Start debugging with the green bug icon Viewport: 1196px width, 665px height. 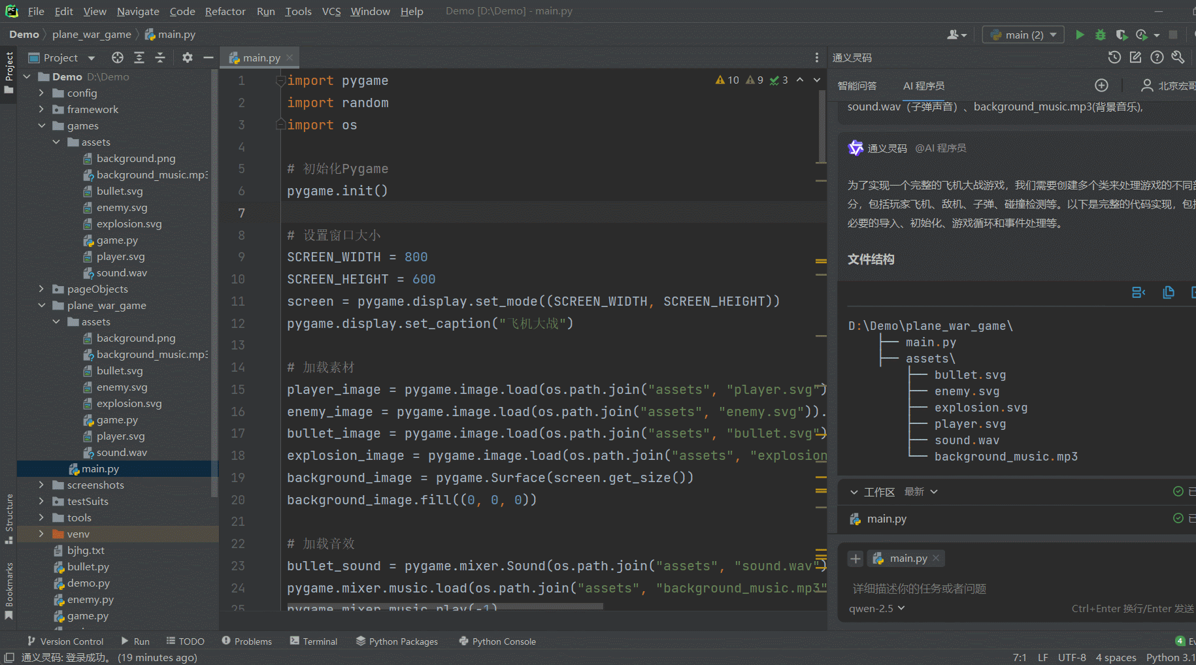pyautogui.click(x=1101, y=35)
